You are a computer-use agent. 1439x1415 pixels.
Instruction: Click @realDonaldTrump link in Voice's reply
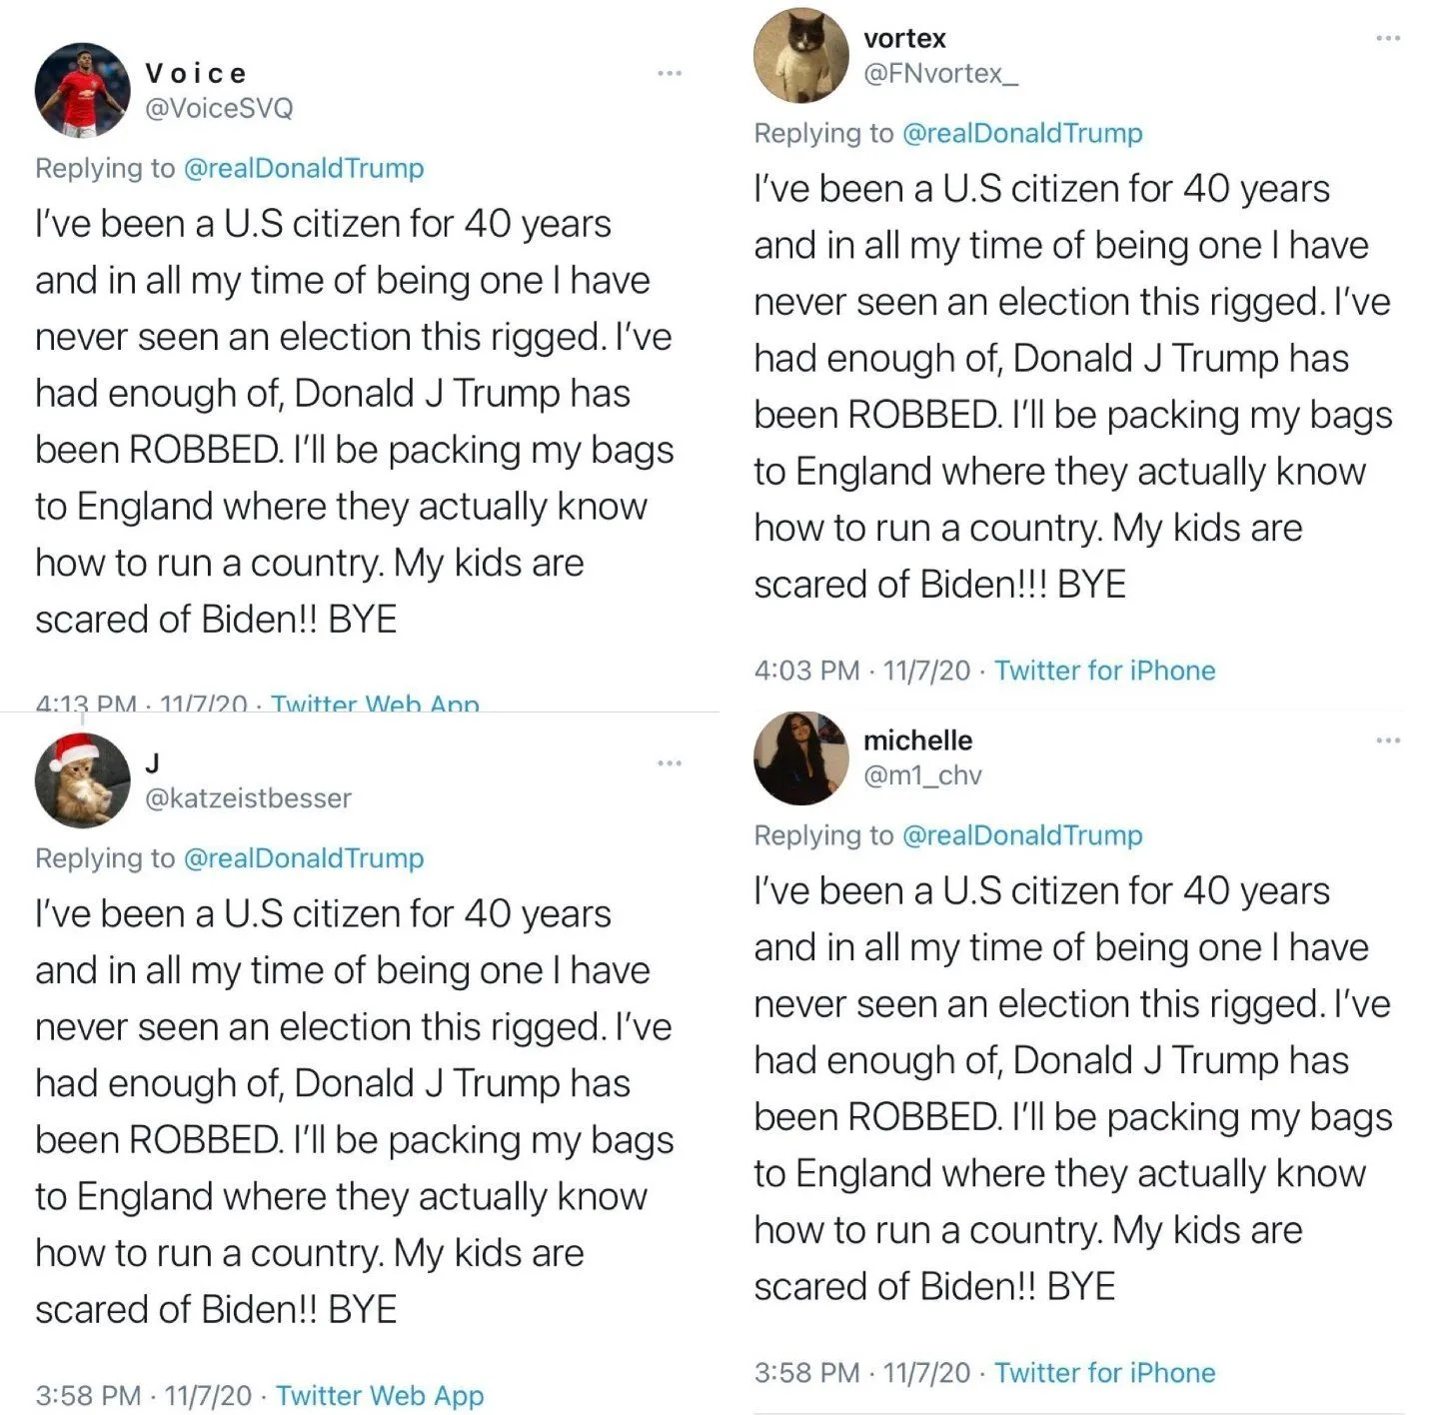coord(304,168)
